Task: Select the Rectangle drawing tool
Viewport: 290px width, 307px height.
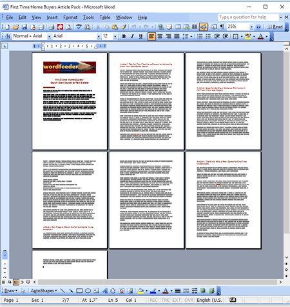Action: pos(79,291)
